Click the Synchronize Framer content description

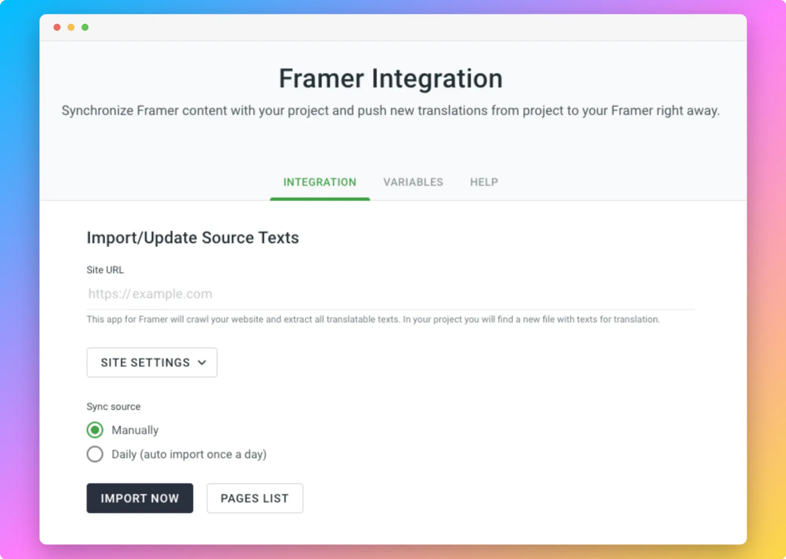tap(391, 111)
